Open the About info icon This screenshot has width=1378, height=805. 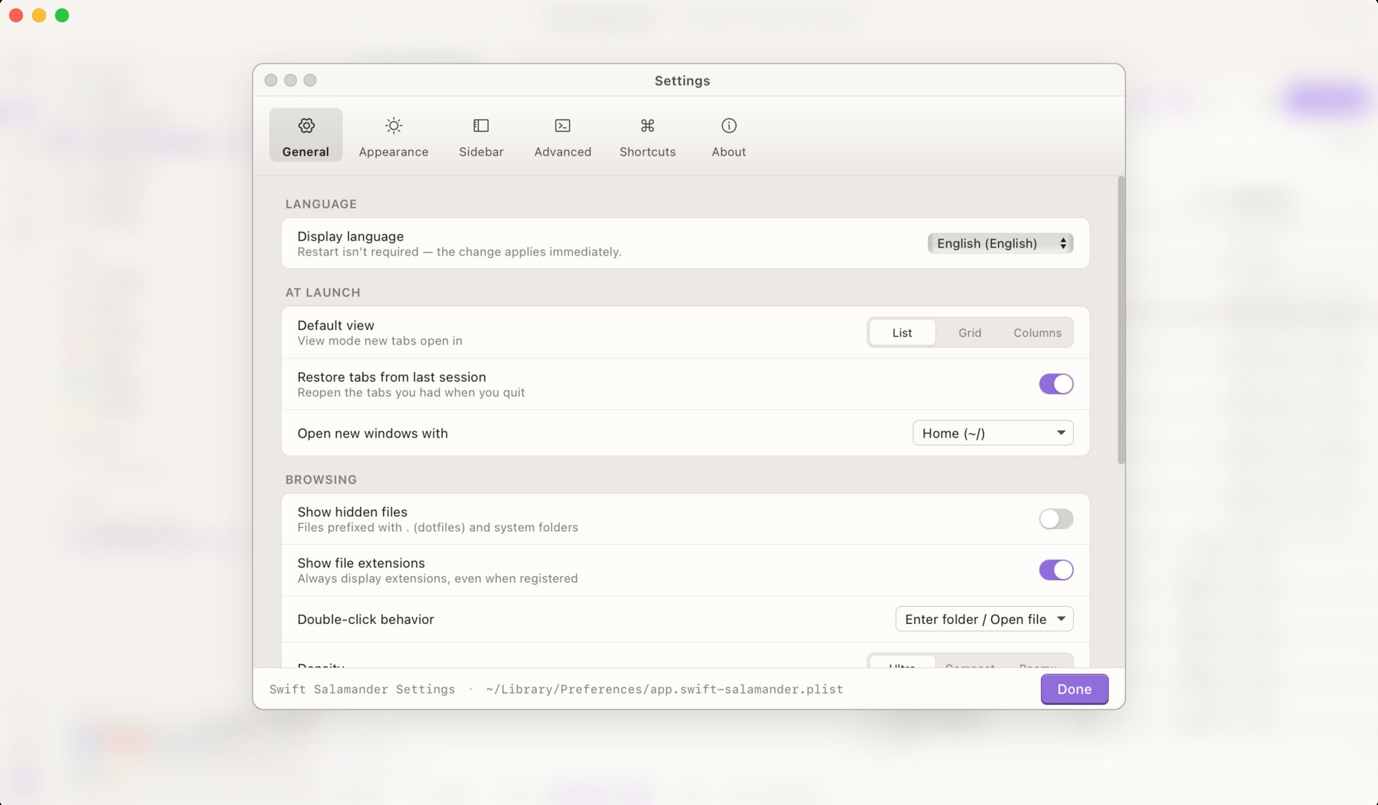pyautogui.click(x=728, y=125)
